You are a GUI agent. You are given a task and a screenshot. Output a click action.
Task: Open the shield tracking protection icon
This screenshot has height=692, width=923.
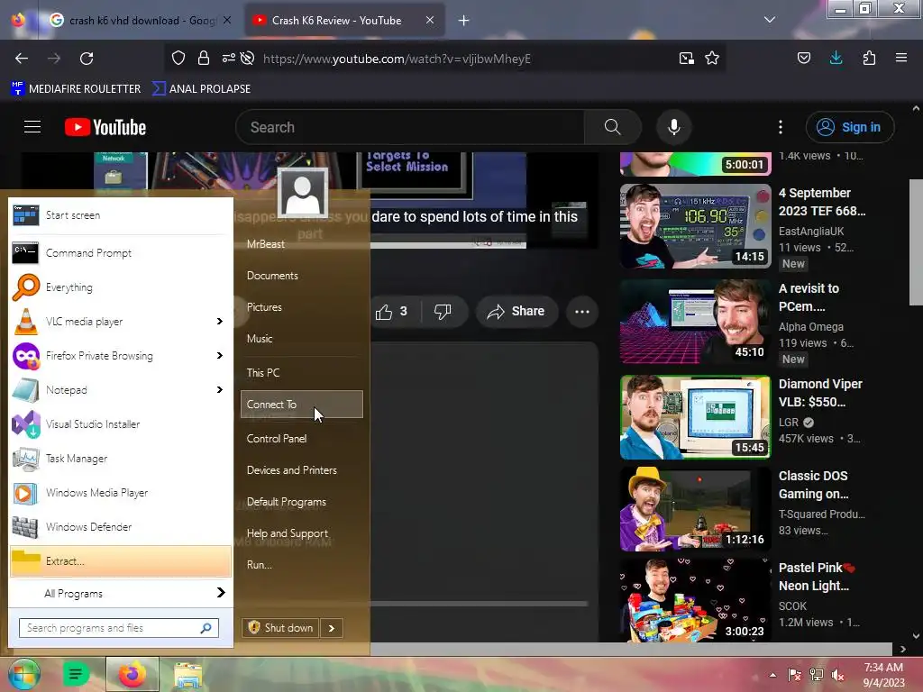[x=178, y=58]
